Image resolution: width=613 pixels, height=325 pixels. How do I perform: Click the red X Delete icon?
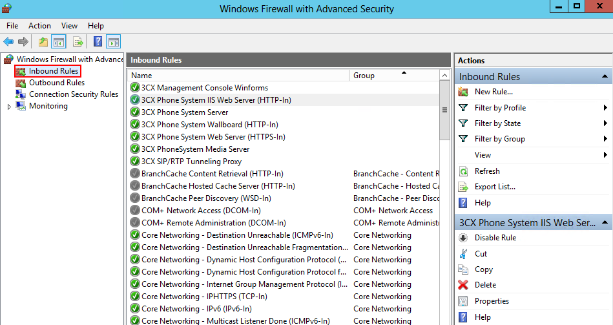[463, 285]
